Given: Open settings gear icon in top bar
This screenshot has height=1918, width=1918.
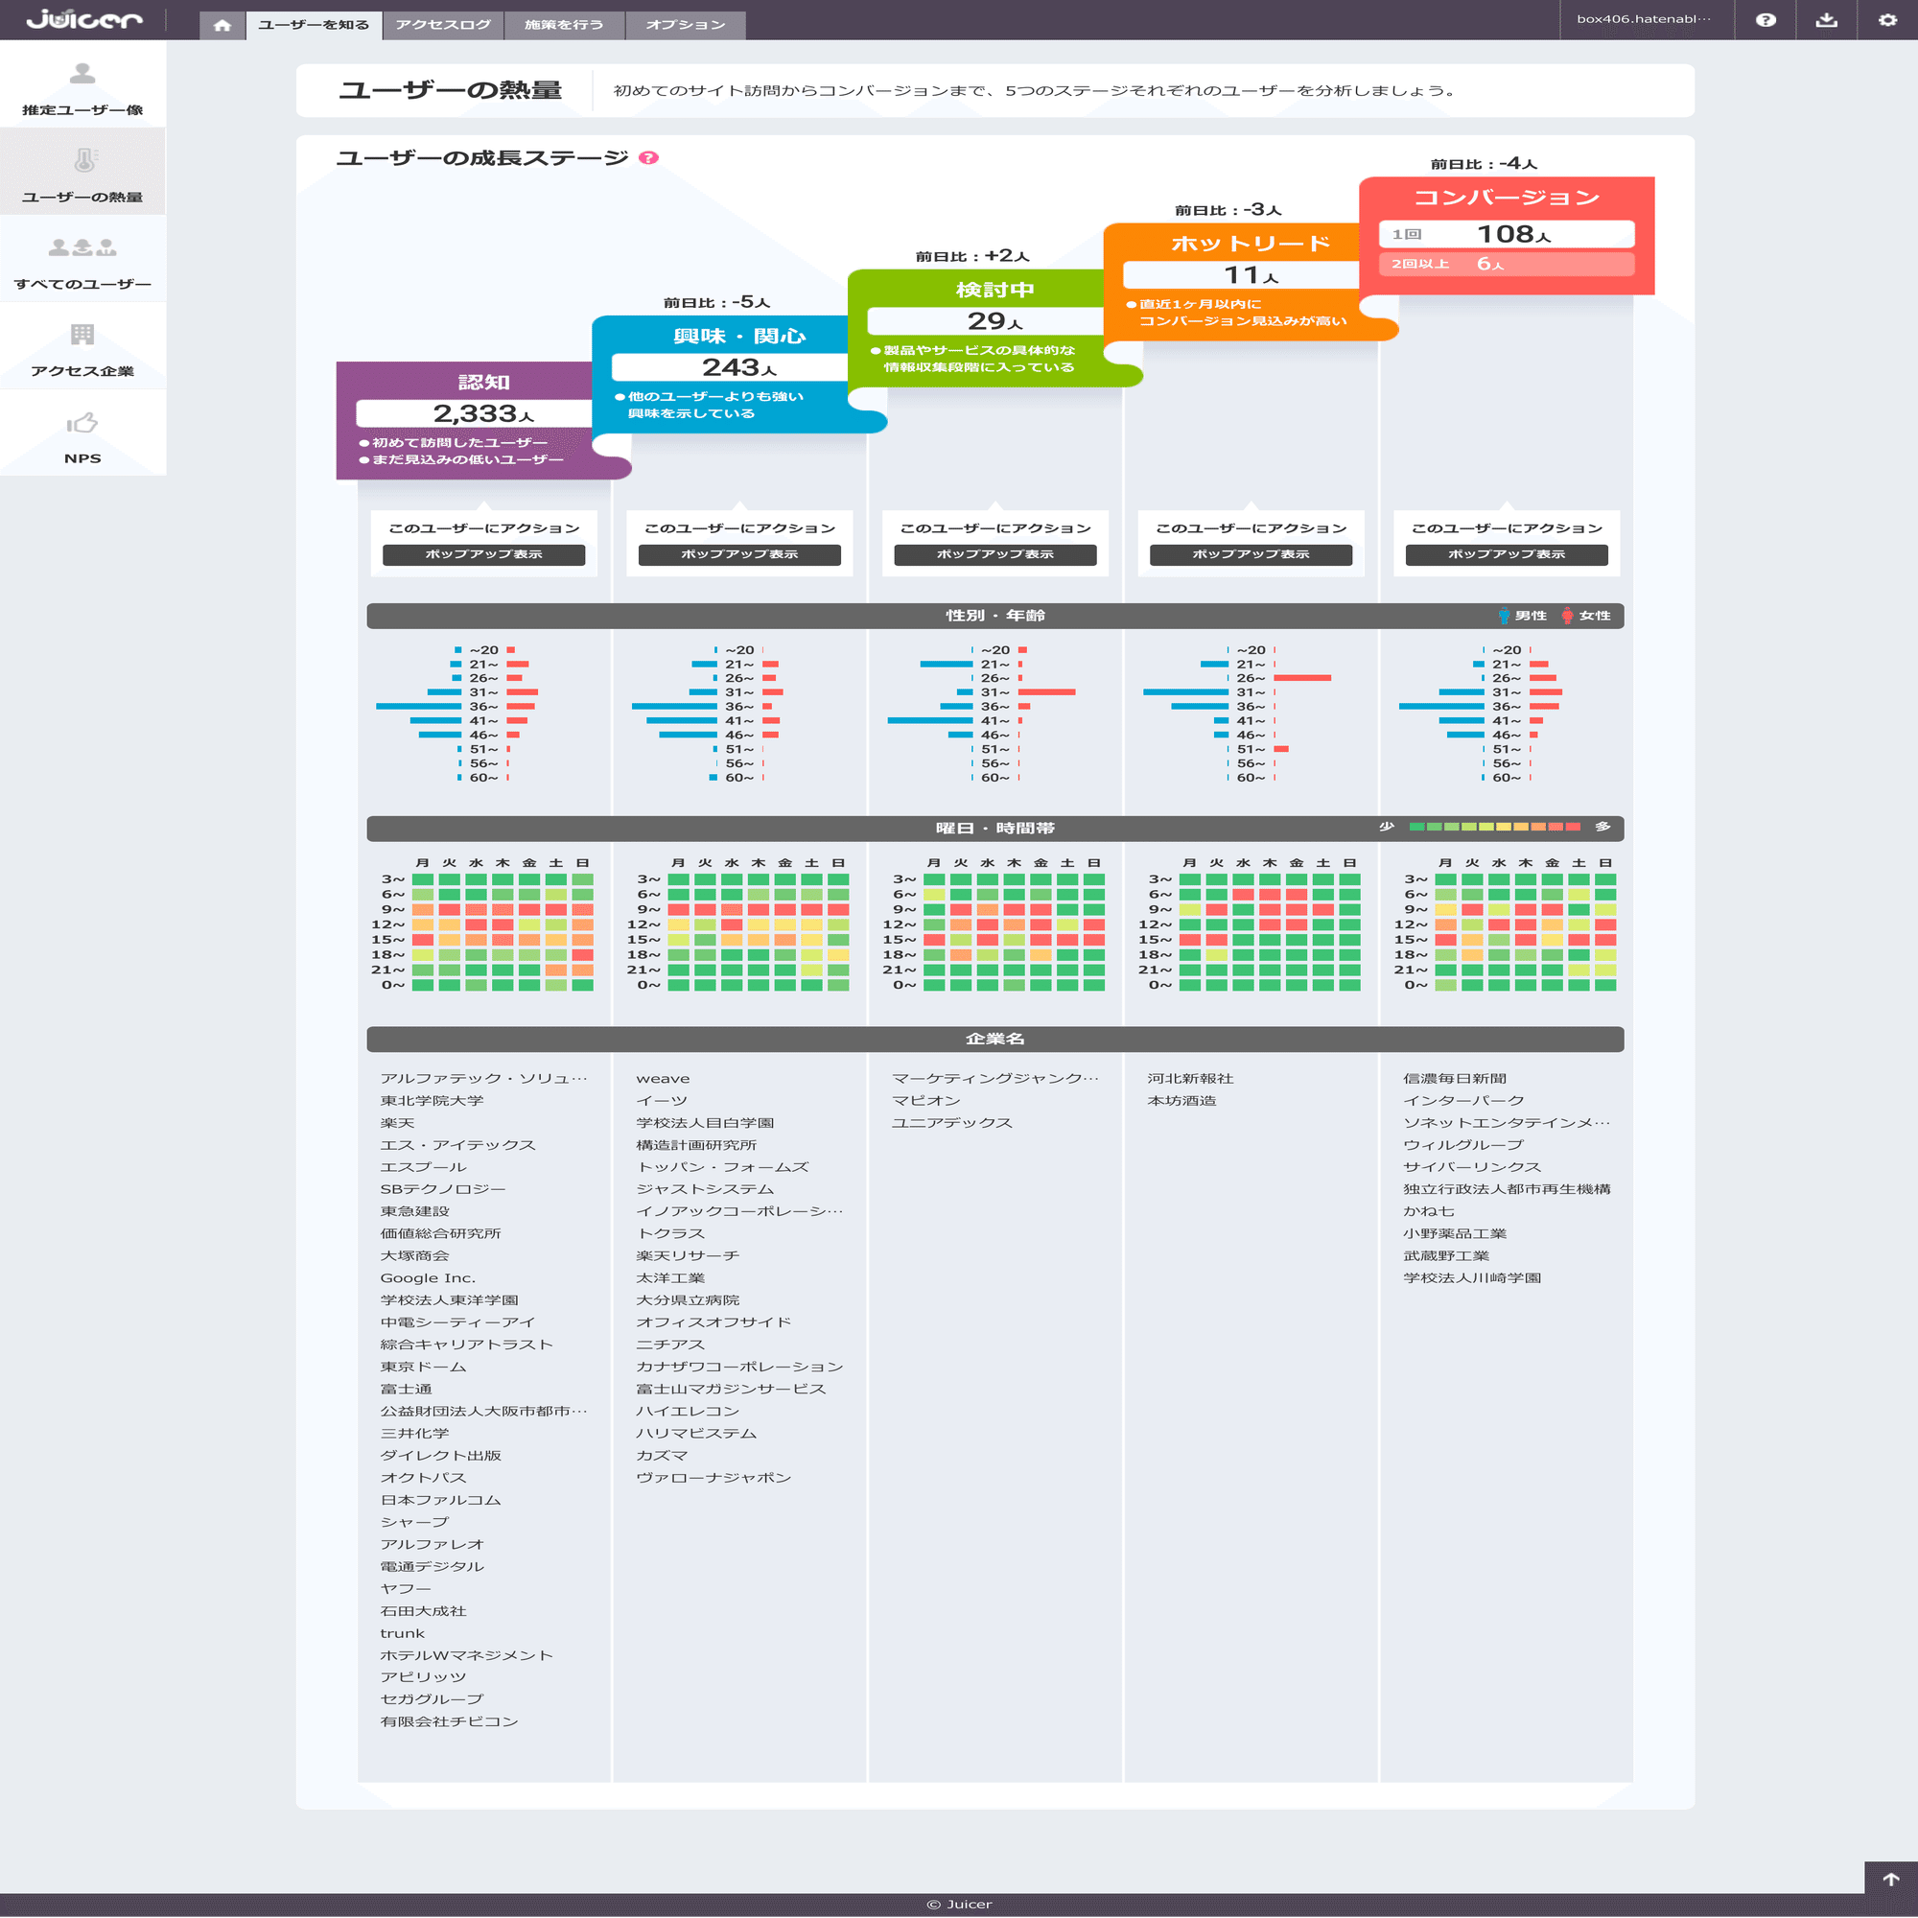Looking at the screenshot, I should (1887, 20).
